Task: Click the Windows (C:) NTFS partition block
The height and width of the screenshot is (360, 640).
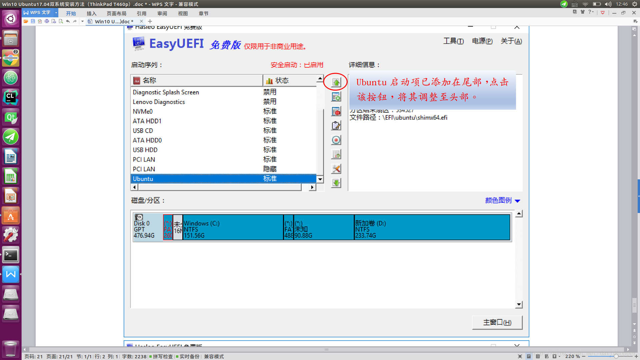Action: coord(233,227)
